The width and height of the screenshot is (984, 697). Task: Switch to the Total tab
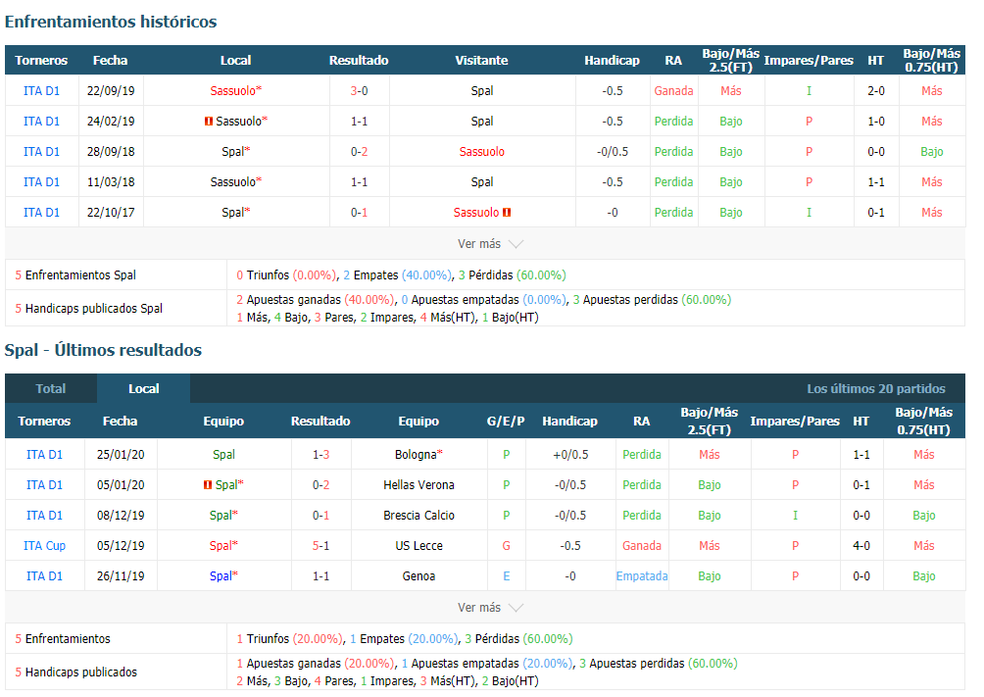click(x=51, y=388)
